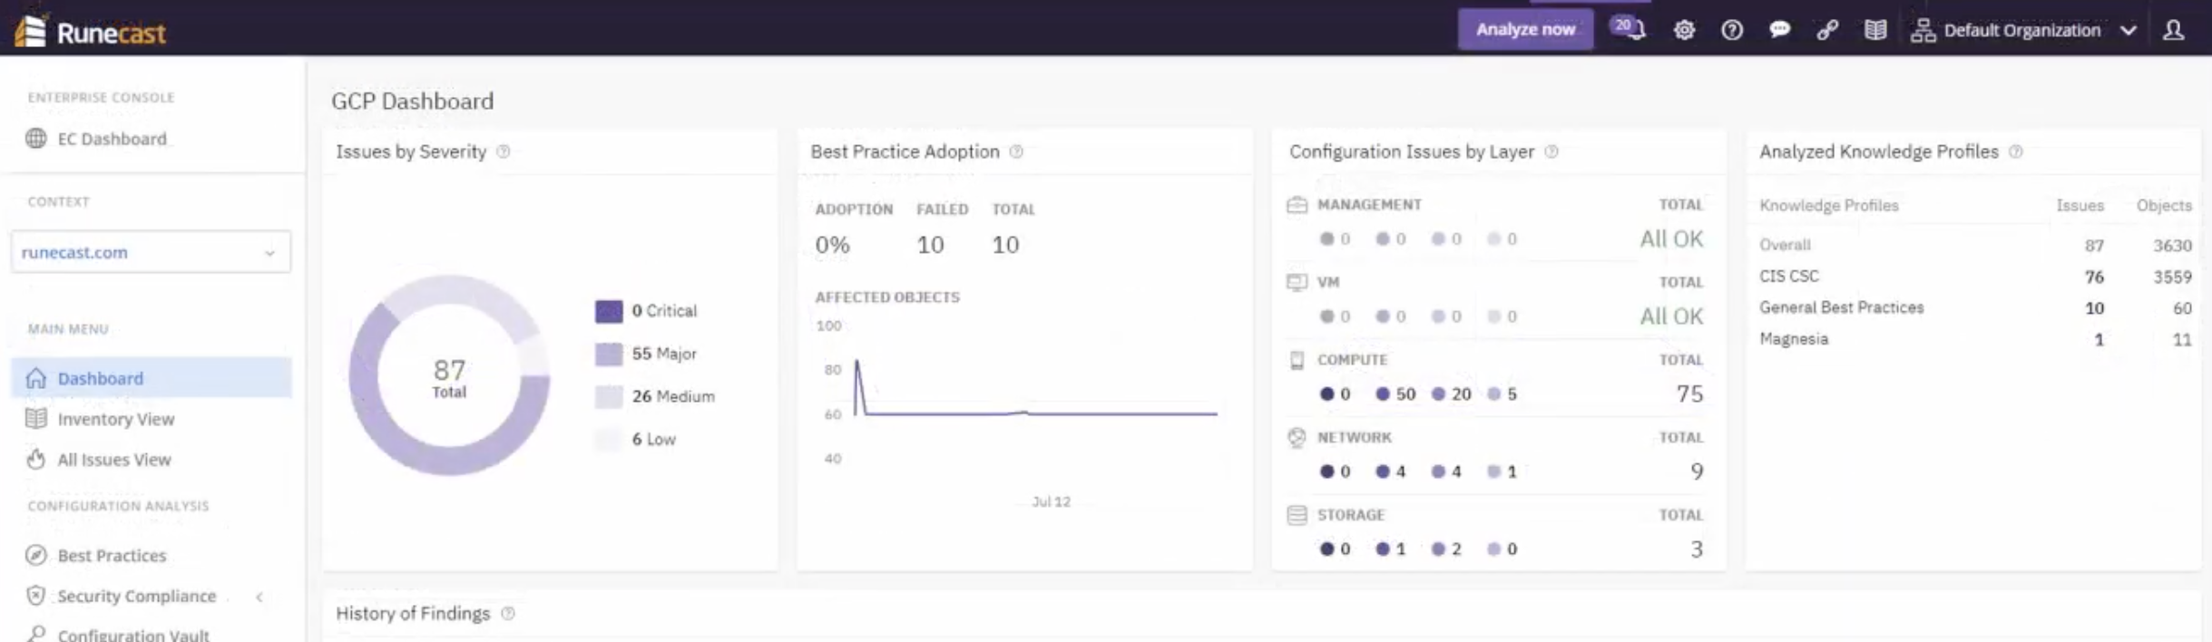2212x642 pixels.
Task: Expand the Default Organization dropdown
Action: click(x=2129, y=30)
